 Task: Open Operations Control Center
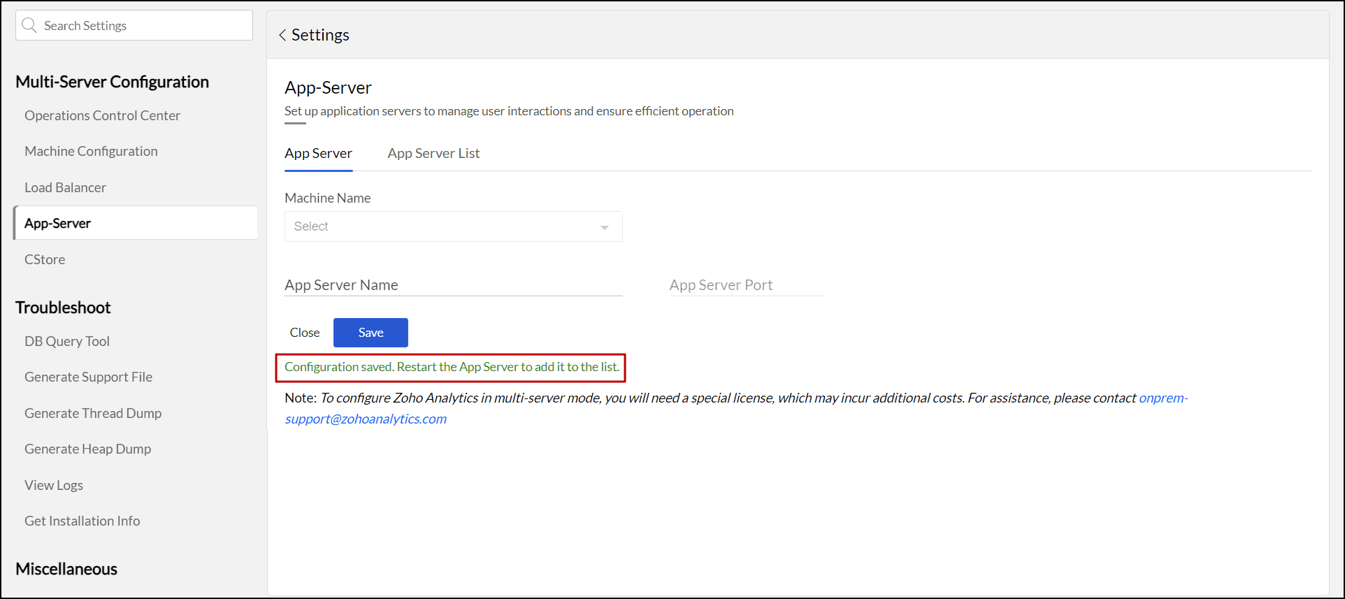click(x=102, y=115)
